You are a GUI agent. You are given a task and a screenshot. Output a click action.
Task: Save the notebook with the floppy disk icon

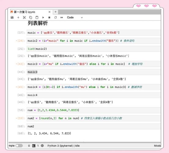12,17
